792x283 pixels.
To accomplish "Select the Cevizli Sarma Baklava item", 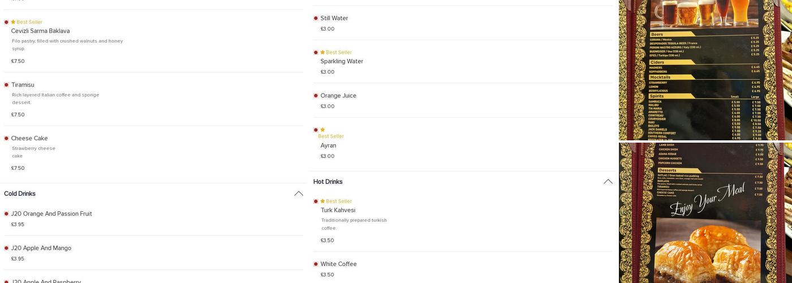I will [x=40, y=31].
